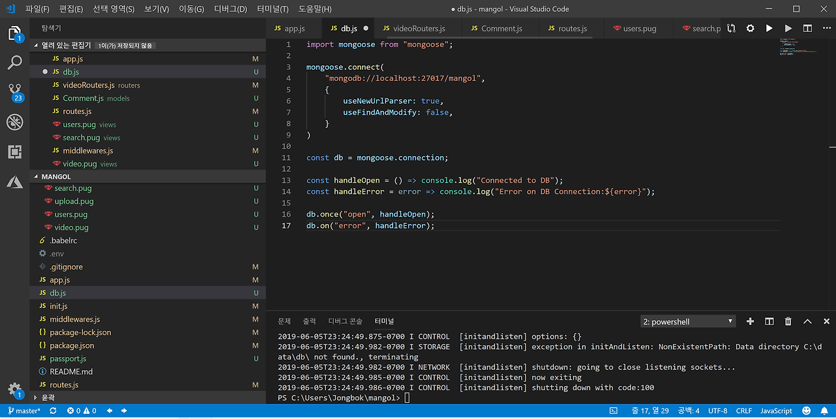The image size is (836, 419).
Task: Split the editor using the layout icon
Action: [807, 29]
